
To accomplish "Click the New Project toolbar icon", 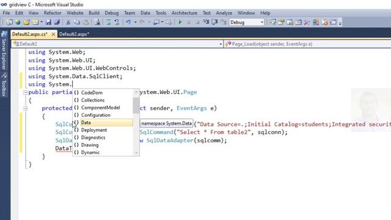I will [x=10, y=22].
